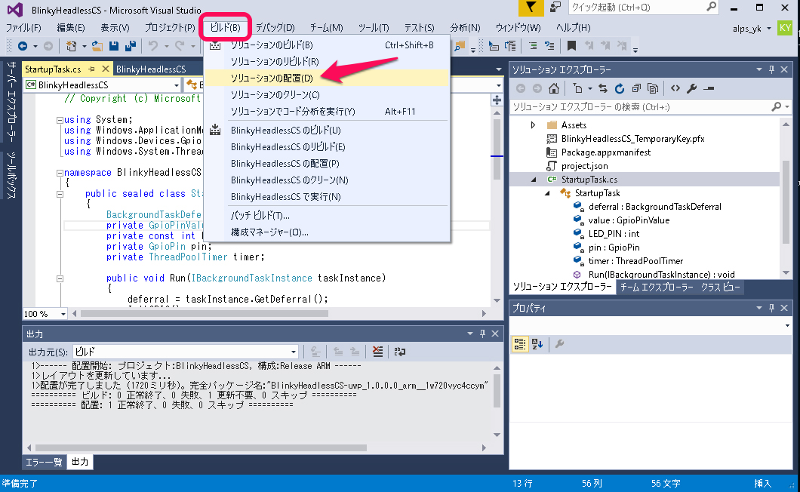The width and height of the screenshot is (800, 492).
Task: Click the feedback notification flag icon
Action: coord(531,7)
